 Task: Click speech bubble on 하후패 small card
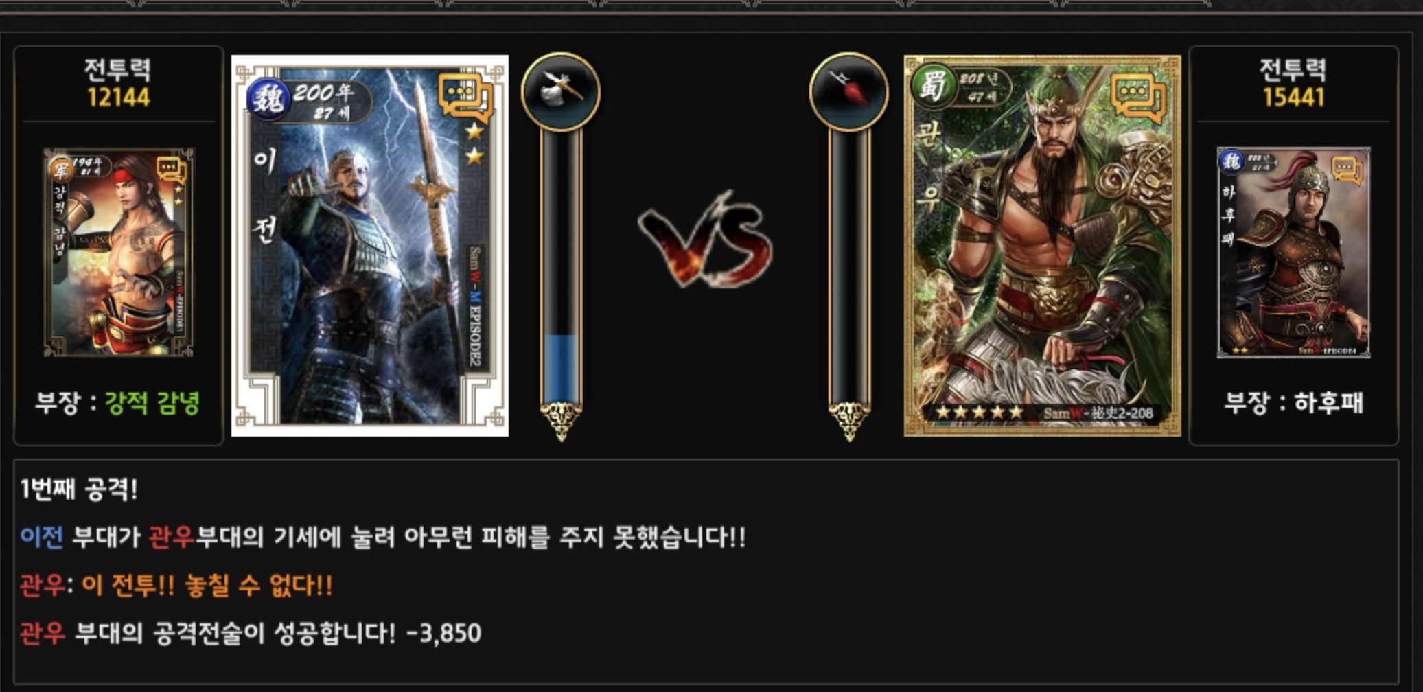click(x=1347, y=169)
